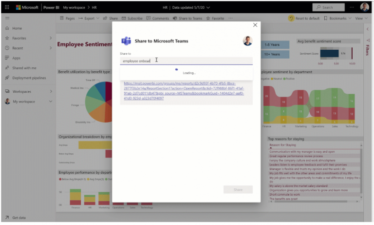Viewport: 374px width, 225px height.
Task: Open the Data updated 5/7/20 dropdown
Action: tap(191, 7)
